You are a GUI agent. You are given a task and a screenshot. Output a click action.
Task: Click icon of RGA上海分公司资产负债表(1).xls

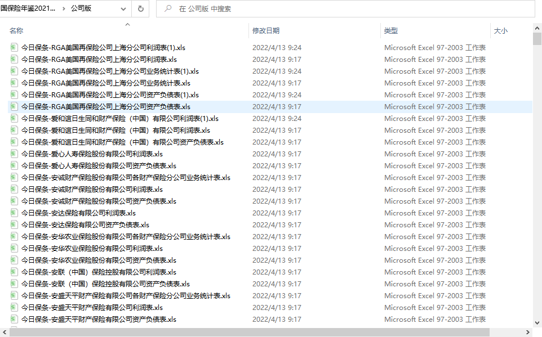14,95
